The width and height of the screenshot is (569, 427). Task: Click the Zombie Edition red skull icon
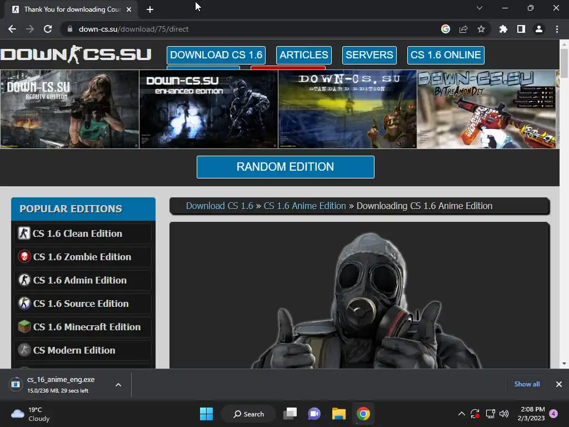tap(24, 257)
